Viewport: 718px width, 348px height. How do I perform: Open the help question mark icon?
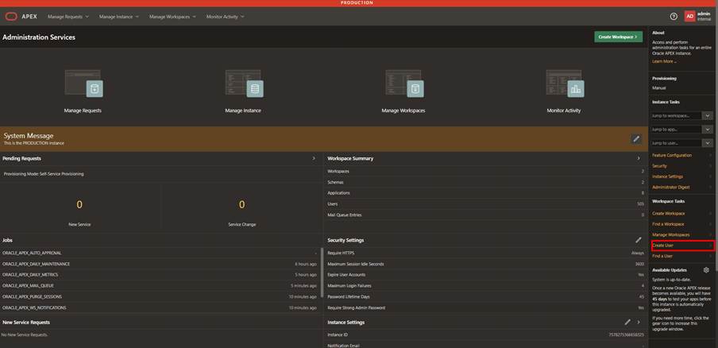coord(674,17)
